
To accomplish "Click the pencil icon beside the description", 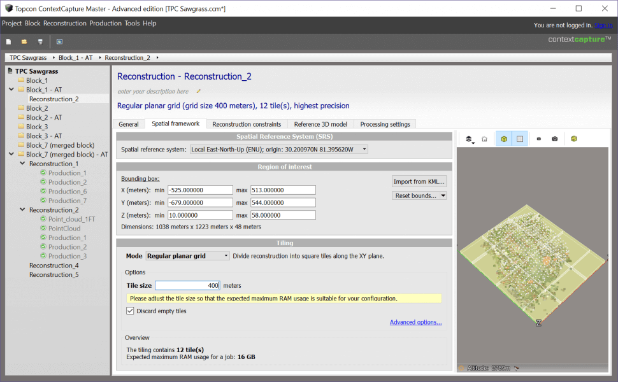I will [x=199, y=92].
